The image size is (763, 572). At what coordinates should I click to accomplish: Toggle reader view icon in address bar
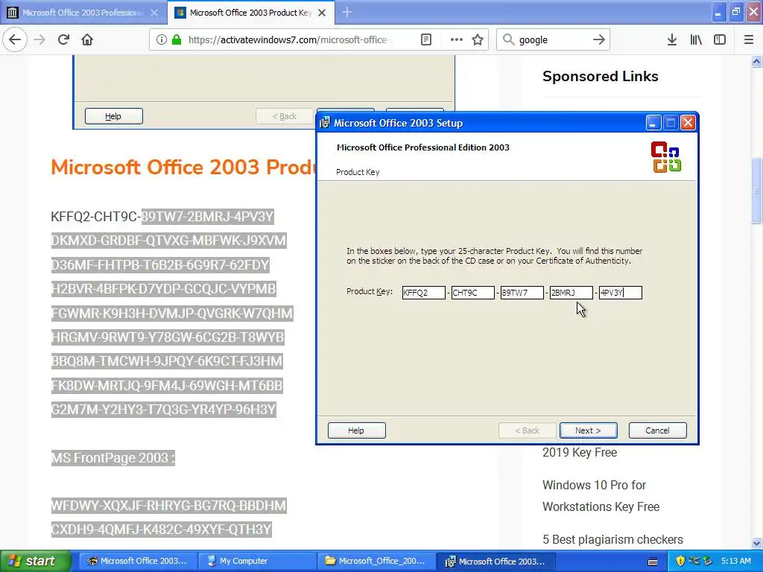coord(425,40)
